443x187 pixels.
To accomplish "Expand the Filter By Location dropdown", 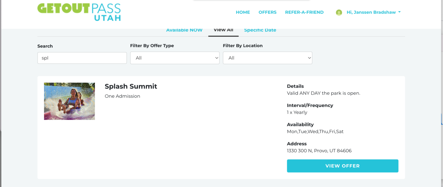I will (x=267, y=58).
